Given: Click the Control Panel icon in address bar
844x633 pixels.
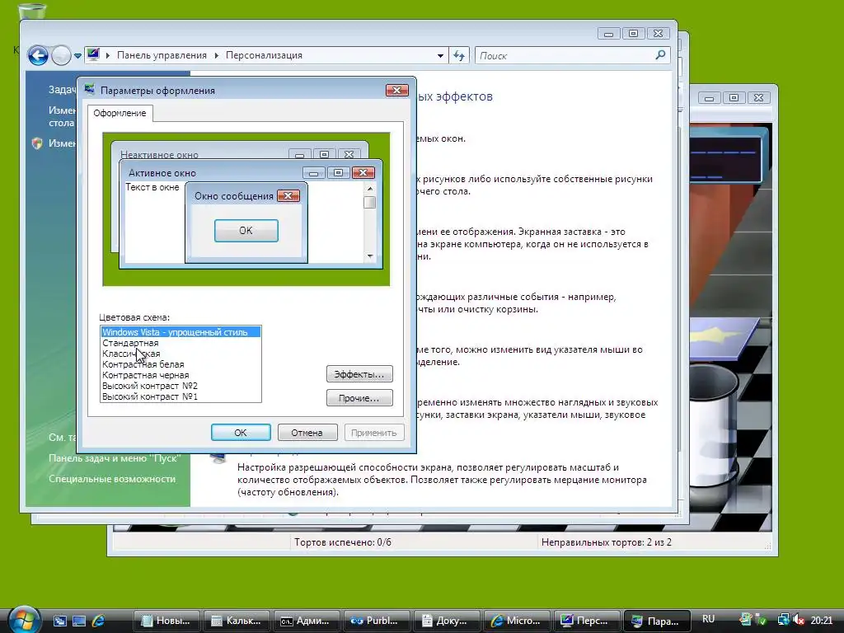Looking at the screenshot, I should [93, 55].
